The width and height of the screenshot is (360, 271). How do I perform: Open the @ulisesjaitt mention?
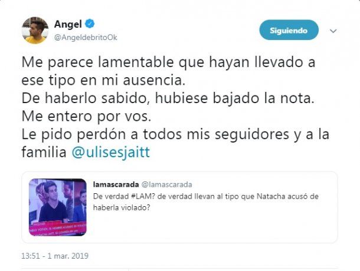point(111,152)
